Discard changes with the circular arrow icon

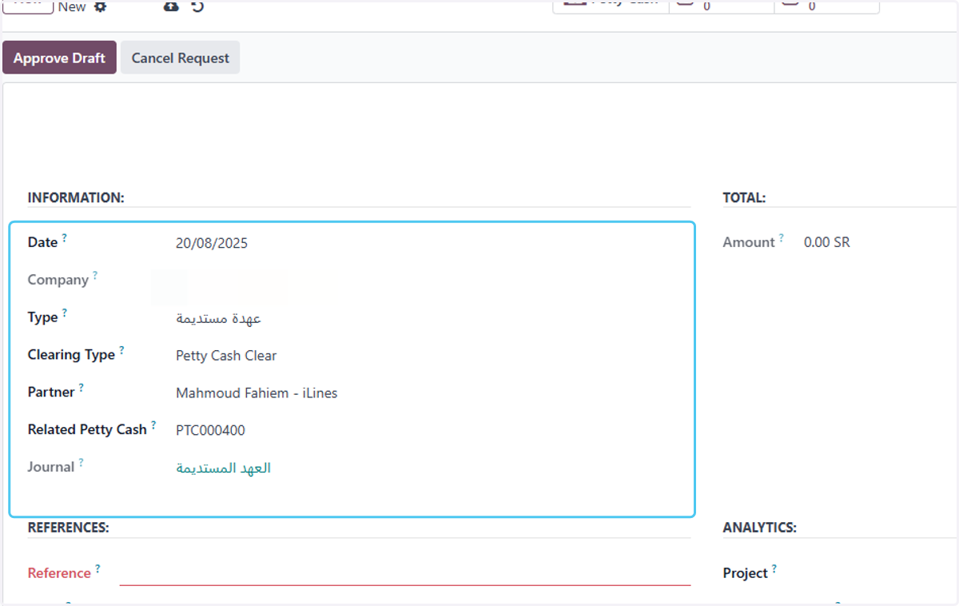coord(197,6)
